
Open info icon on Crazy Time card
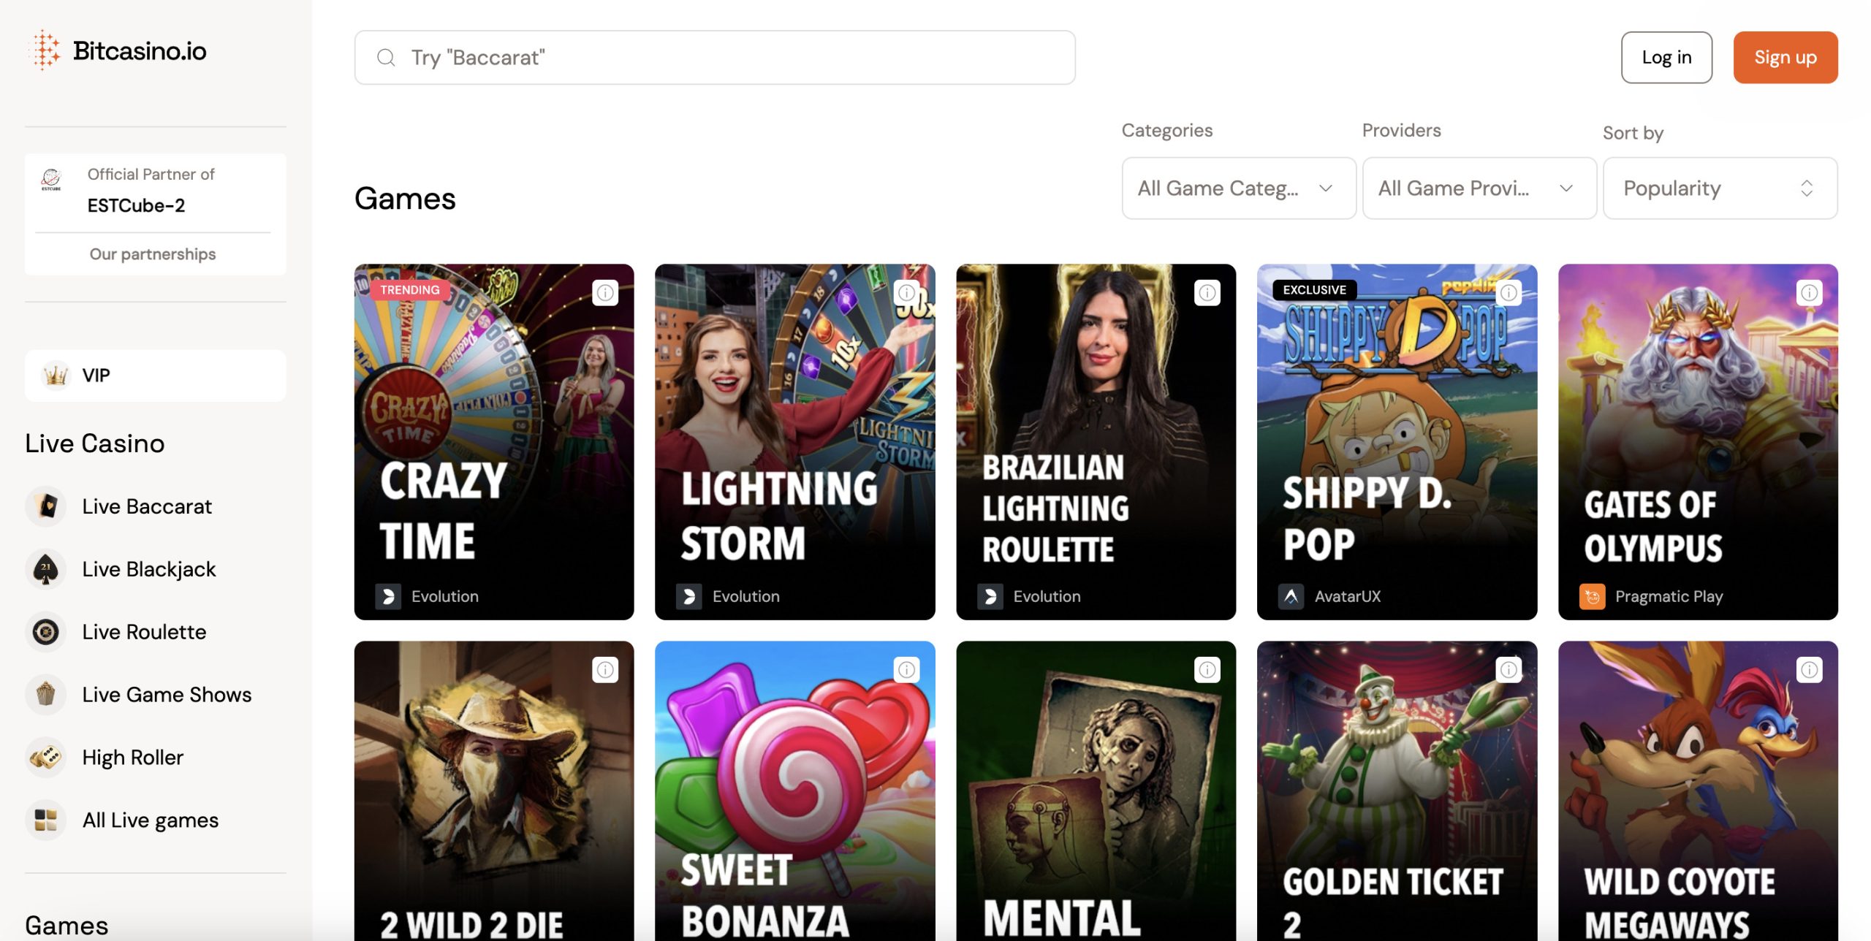605,293
